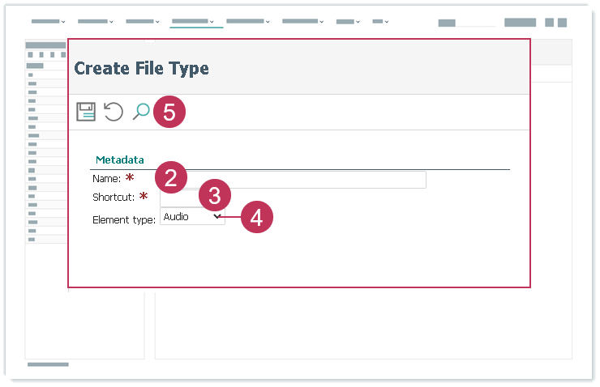Open the last top bar menu
Viewport: 600px width, 387px height.
(x=380, y=21)
